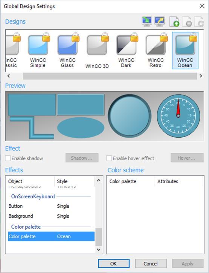Click the Hover... button
Viewport: 209px width, 273px height.
(187, 158)
